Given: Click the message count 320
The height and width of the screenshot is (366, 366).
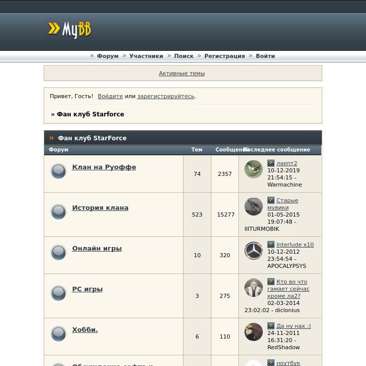Looking at the screenshot, I should point(225,255).
